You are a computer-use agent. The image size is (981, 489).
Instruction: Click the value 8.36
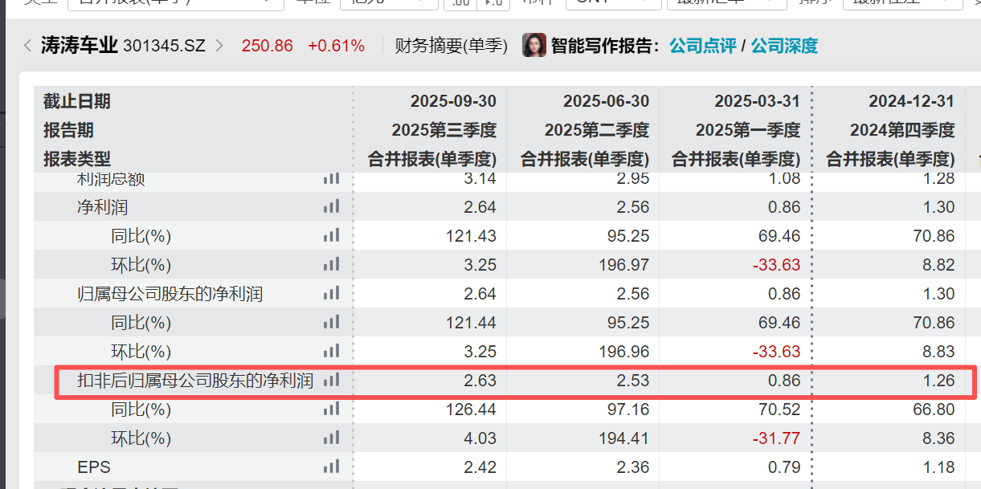938,438
